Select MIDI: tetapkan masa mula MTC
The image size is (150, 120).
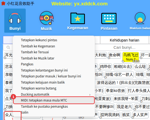click(x=54, y=100)
